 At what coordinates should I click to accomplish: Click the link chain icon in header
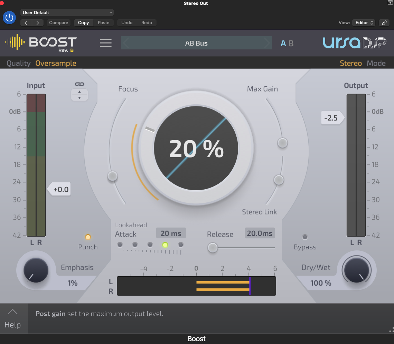click(384, 22)
